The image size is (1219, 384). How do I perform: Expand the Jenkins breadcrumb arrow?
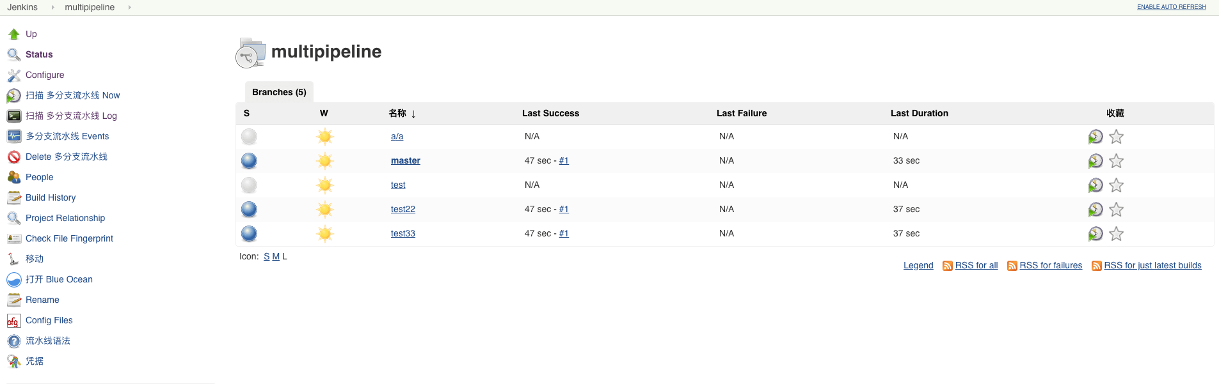52,8
